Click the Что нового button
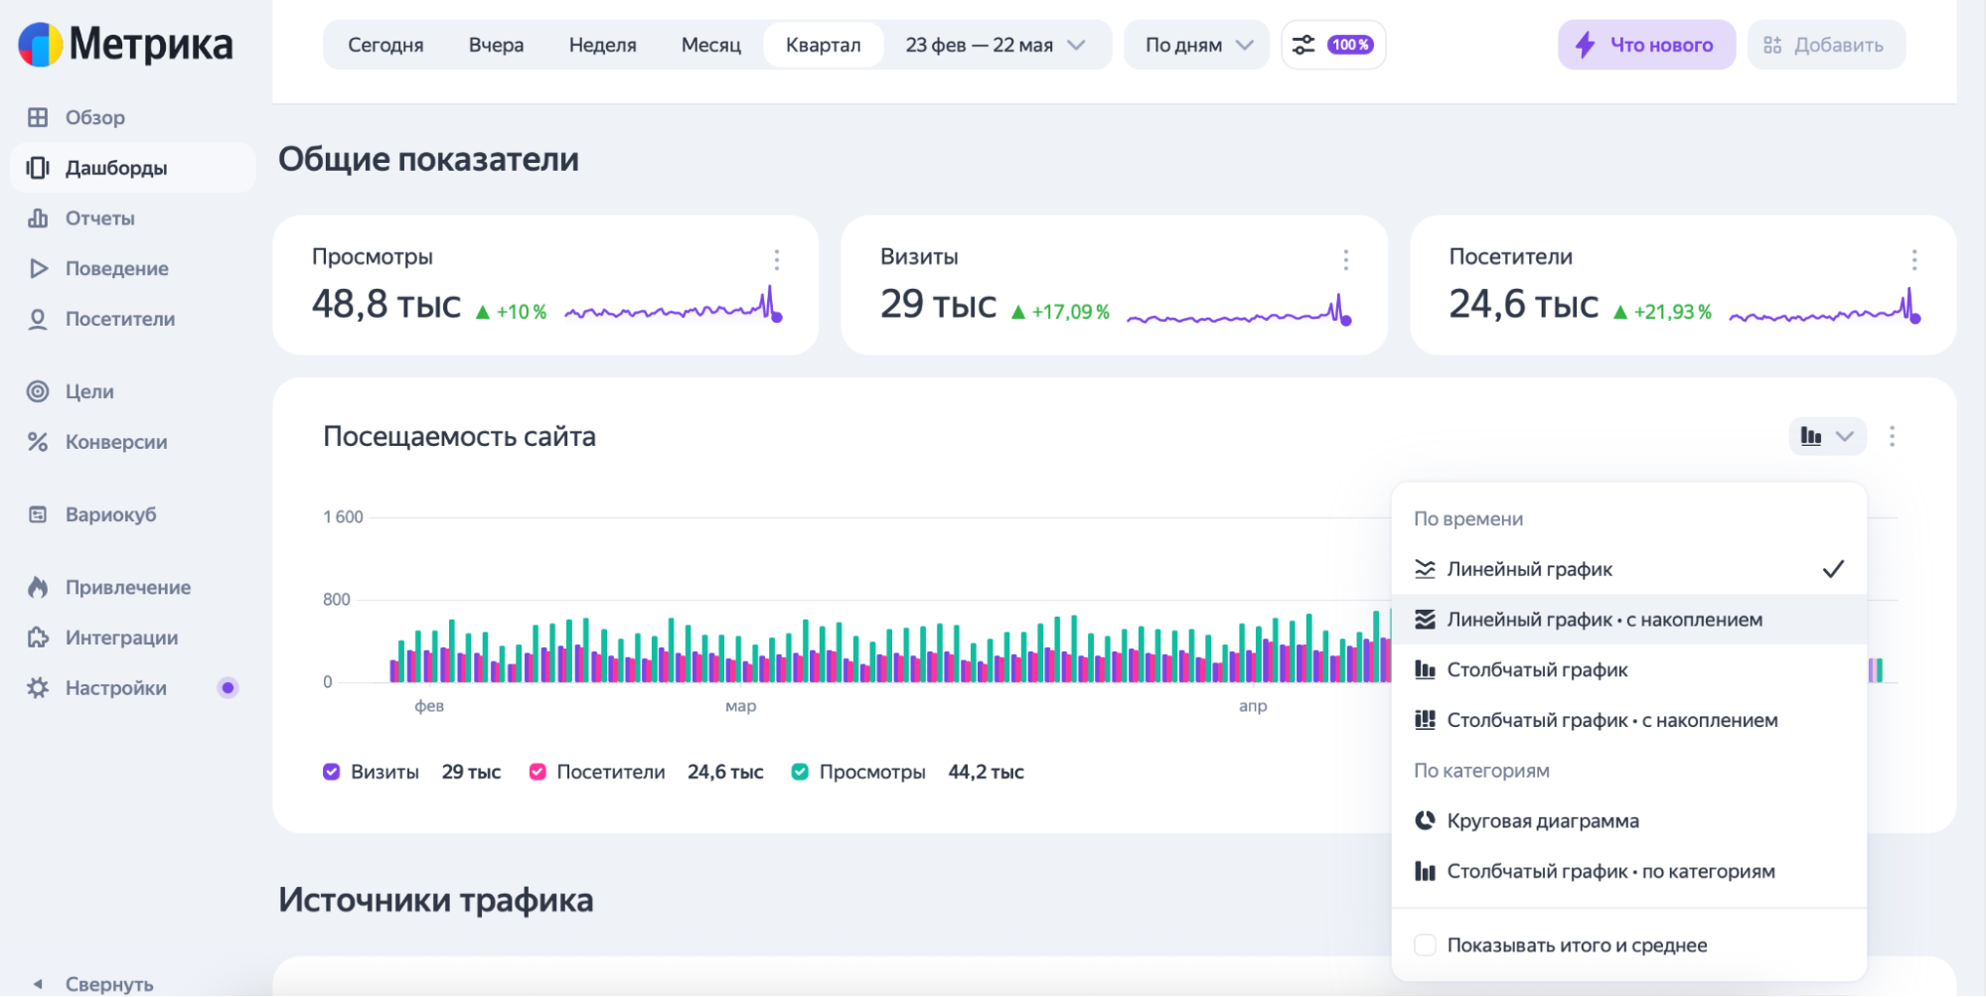The height and width of the screenshot is (997, 1986). (1646, 45)
